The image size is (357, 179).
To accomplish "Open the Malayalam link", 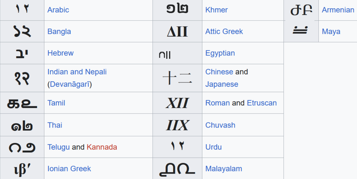I will pyautogui.click(x=223, y=169).
